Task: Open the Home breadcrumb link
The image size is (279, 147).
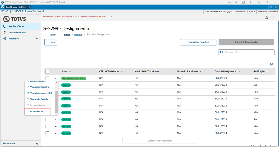Action: [x=67, y=35]
